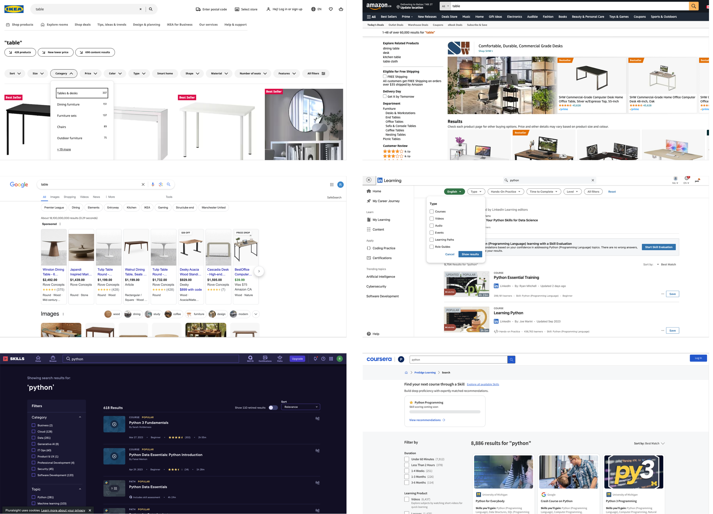Open Pluralsight help question mark icon
The image size is (713, 514).
[x=323, y=359]
